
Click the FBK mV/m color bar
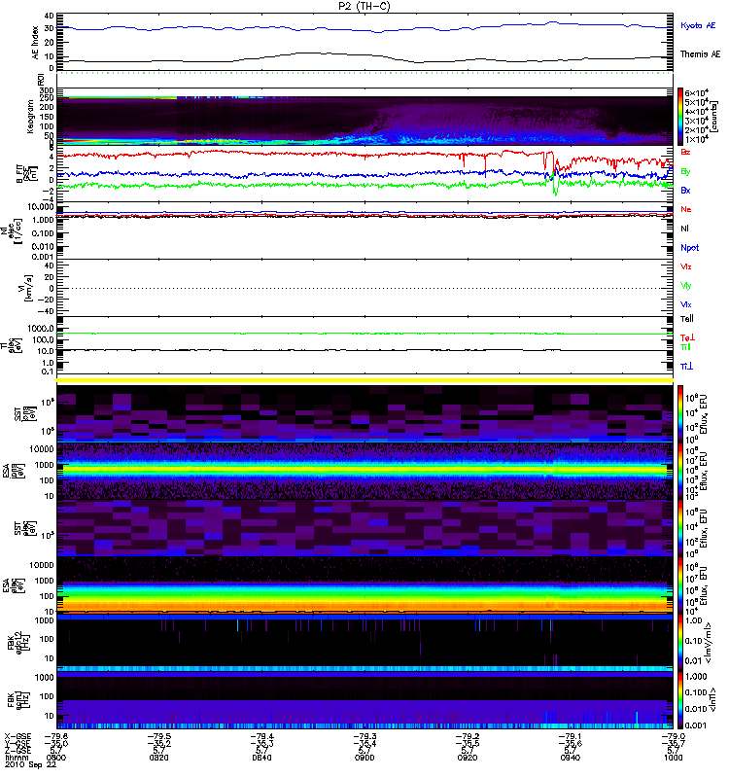coord(680,643)
